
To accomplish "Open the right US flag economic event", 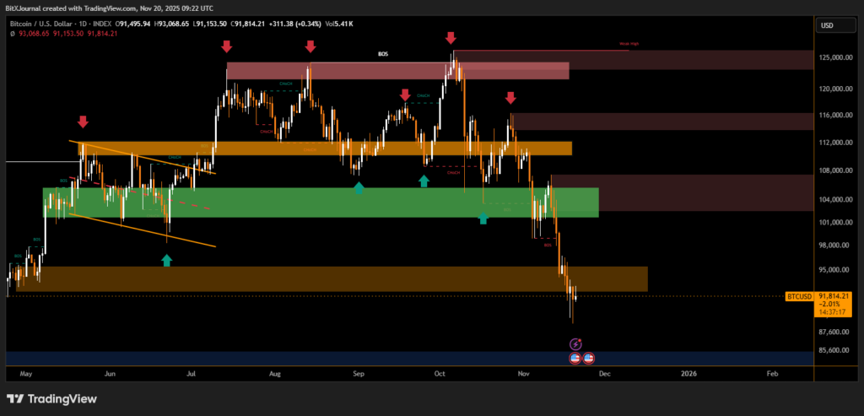I will click(589, 359).
